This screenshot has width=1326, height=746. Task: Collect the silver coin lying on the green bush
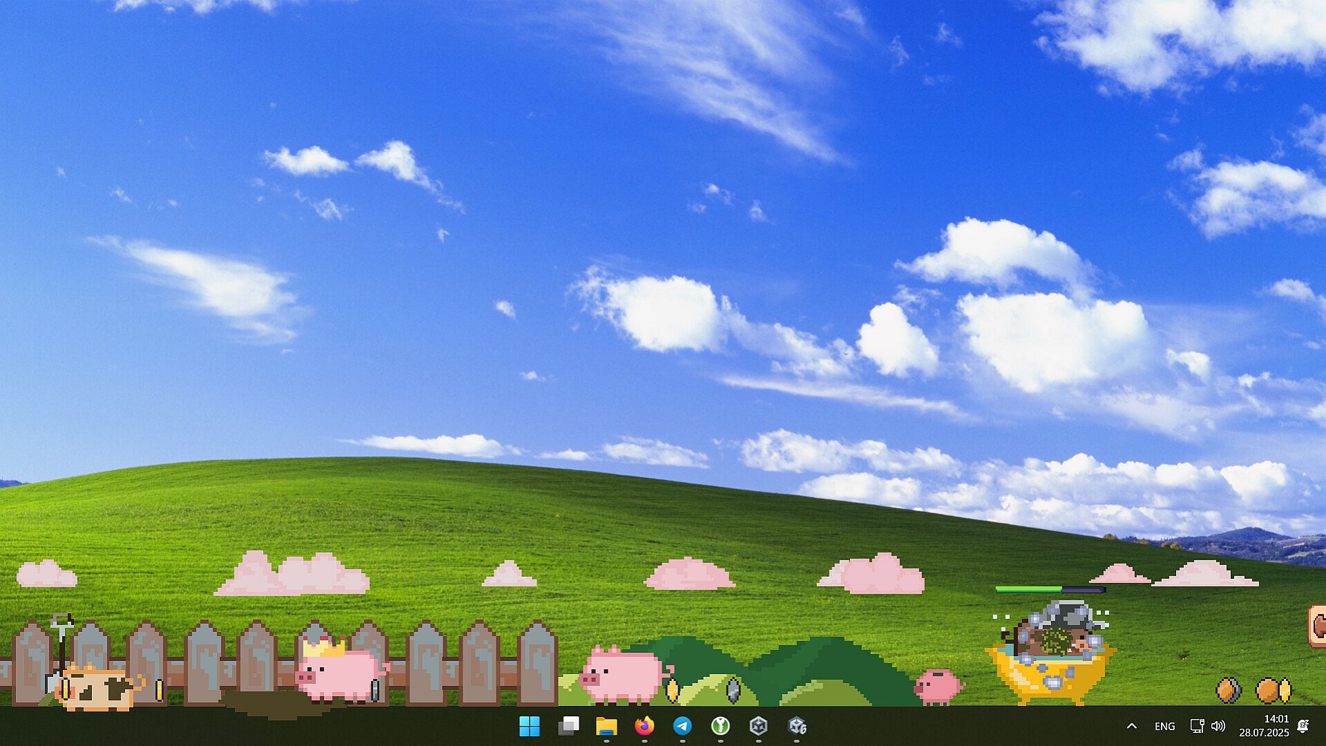[x=733, y=689]
